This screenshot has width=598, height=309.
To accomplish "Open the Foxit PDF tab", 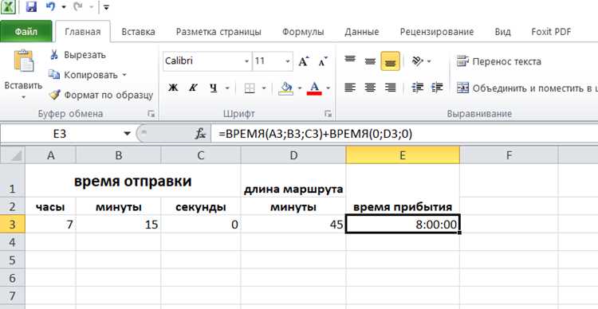I will pyautogui.click(x=551, y=32).
